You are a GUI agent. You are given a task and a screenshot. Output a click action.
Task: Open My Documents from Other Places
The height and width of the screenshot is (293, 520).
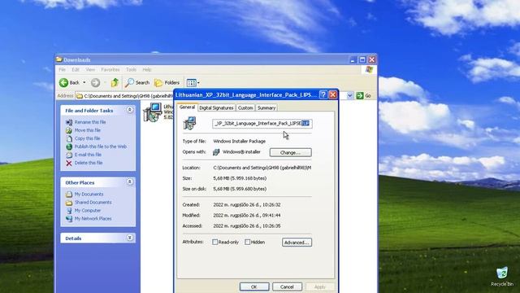pos(89,195)
